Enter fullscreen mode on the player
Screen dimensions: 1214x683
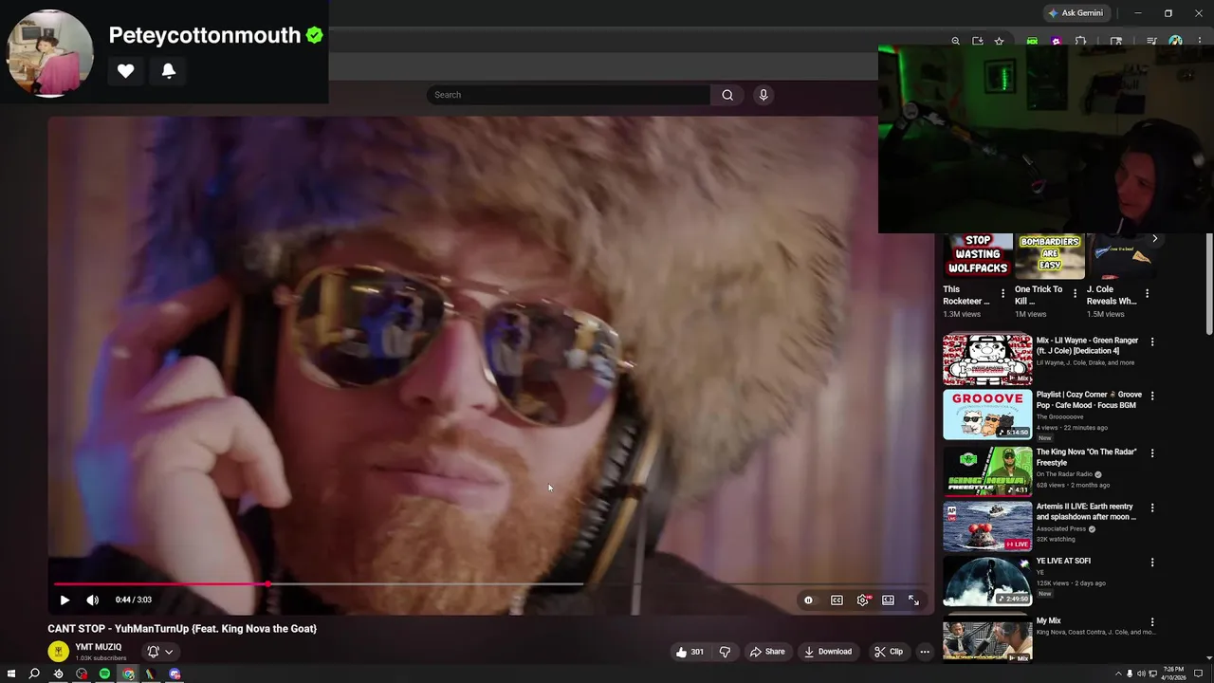tap(913, 600)
